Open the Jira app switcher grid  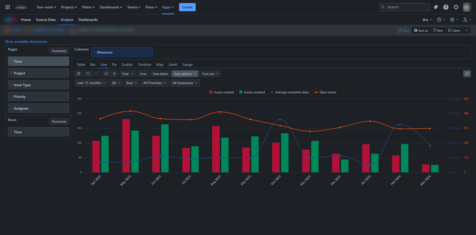point(8,7)
